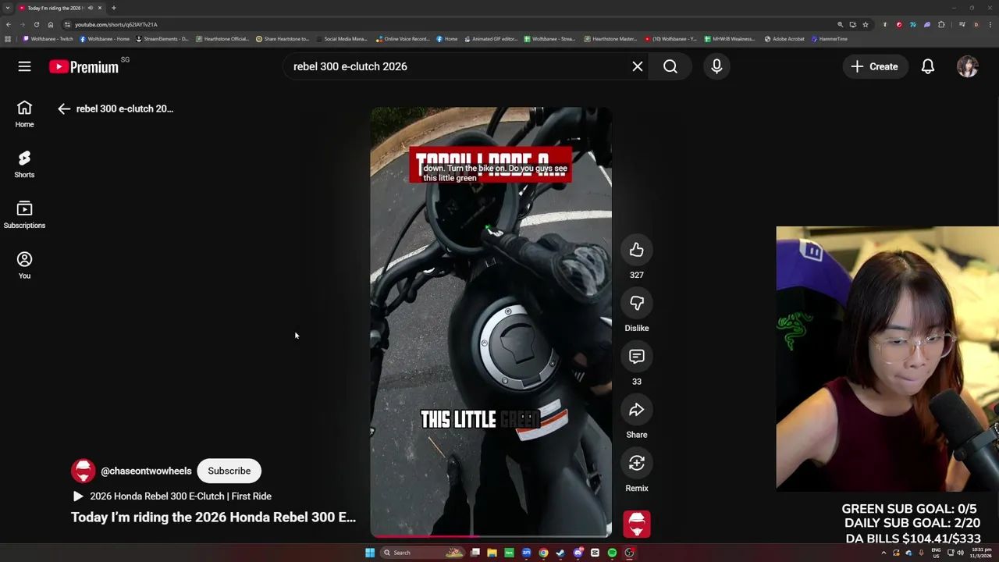Go to YouTube Premium home via the logo
Viewport: 999px width, 562px height.
click(84, 66)
